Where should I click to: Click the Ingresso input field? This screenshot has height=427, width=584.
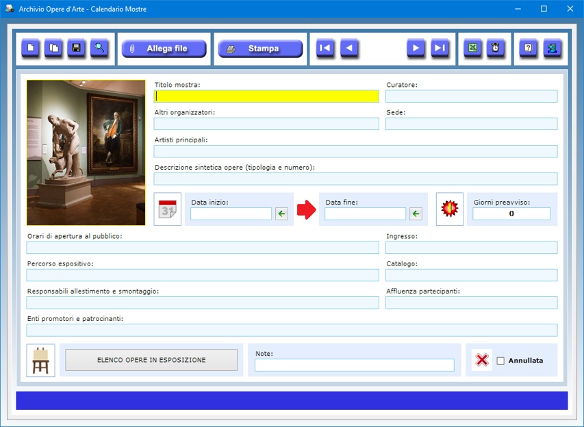click(x=472, y=248)
